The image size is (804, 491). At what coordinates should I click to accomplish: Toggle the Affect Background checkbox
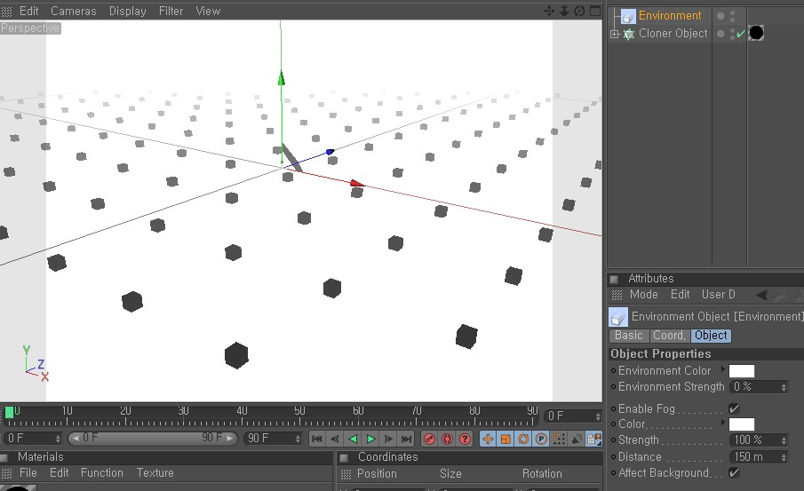coord(734,472)
